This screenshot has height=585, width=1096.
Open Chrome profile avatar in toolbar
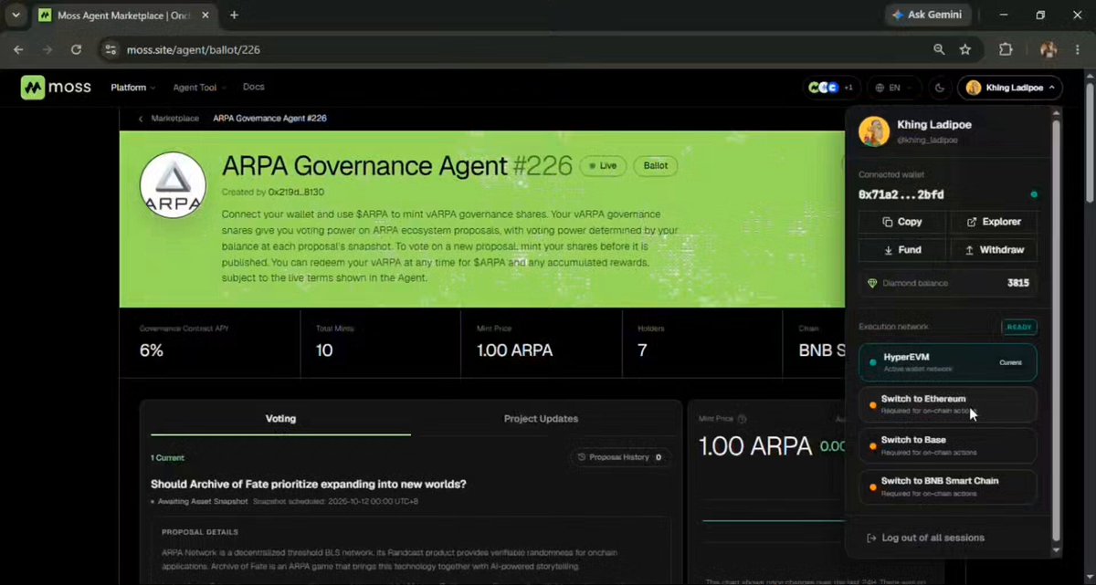tap(1049, 49)
